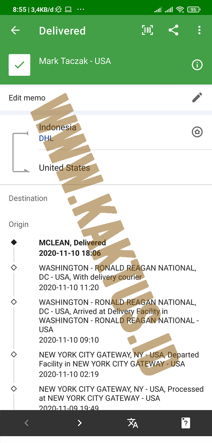The width and height of the screenshot is (212, 443).
Task: Open the three-dot overflow menu
Action: (199, 30)
